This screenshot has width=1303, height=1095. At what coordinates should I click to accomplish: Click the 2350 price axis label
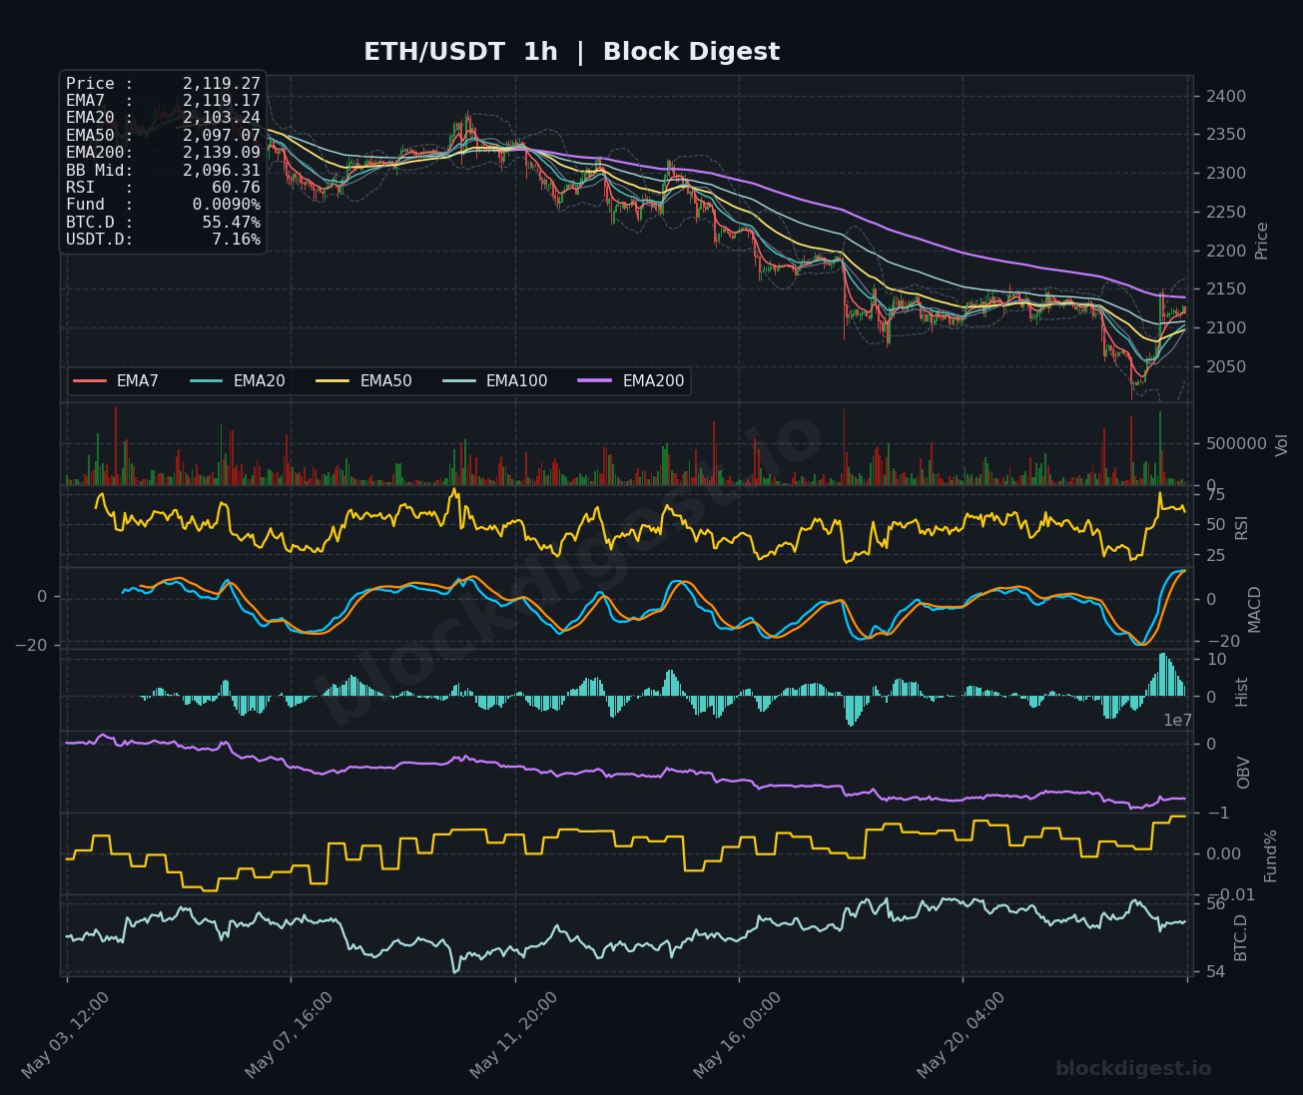tap(1224, 135)
